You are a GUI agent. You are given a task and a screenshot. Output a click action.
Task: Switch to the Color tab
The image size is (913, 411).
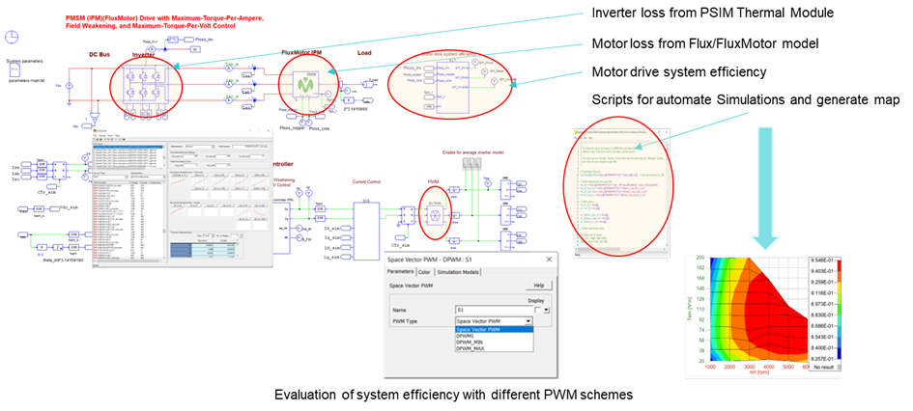click(424, 271)
